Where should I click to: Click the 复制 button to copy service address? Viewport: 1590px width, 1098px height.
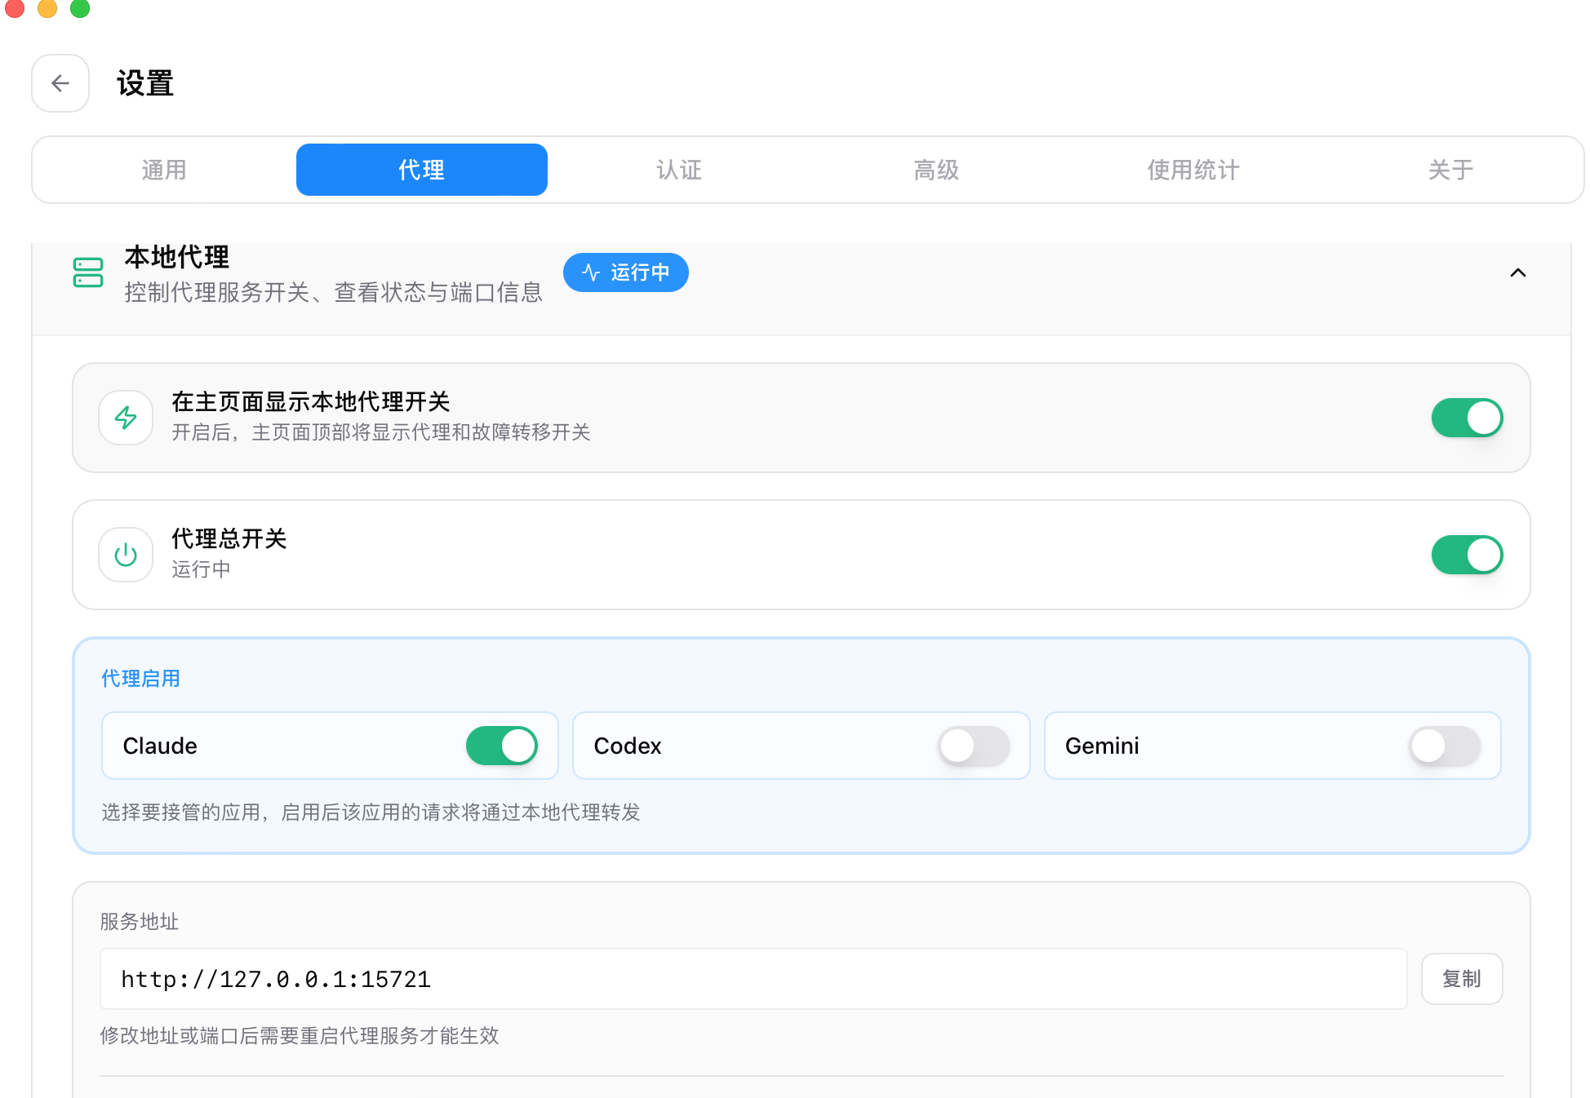[1461, 978]
